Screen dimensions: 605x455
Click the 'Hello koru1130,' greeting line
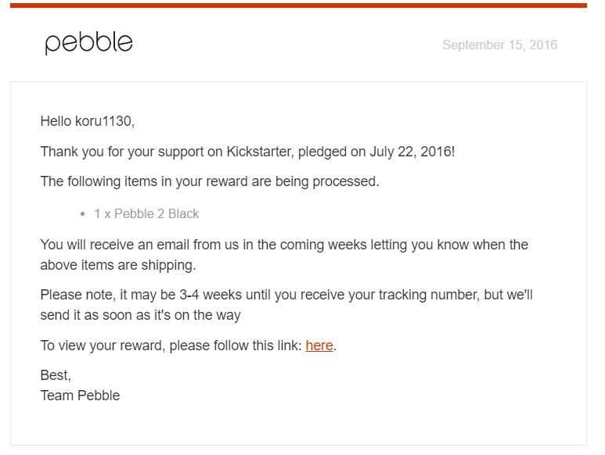[x=88, y=121]
